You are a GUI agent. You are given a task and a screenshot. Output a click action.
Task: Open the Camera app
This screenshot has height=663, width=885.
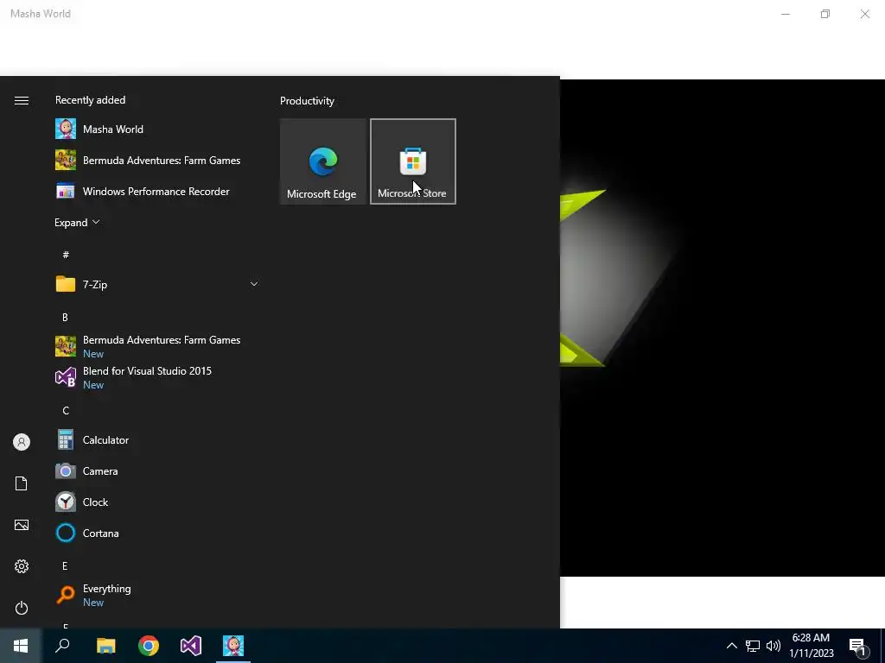coord(157,470)
